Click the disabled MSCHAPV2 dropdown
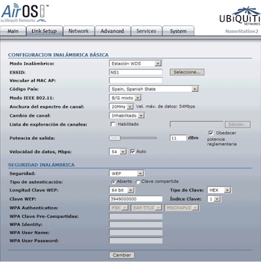The image size is (261, 262). coord(182,208)
